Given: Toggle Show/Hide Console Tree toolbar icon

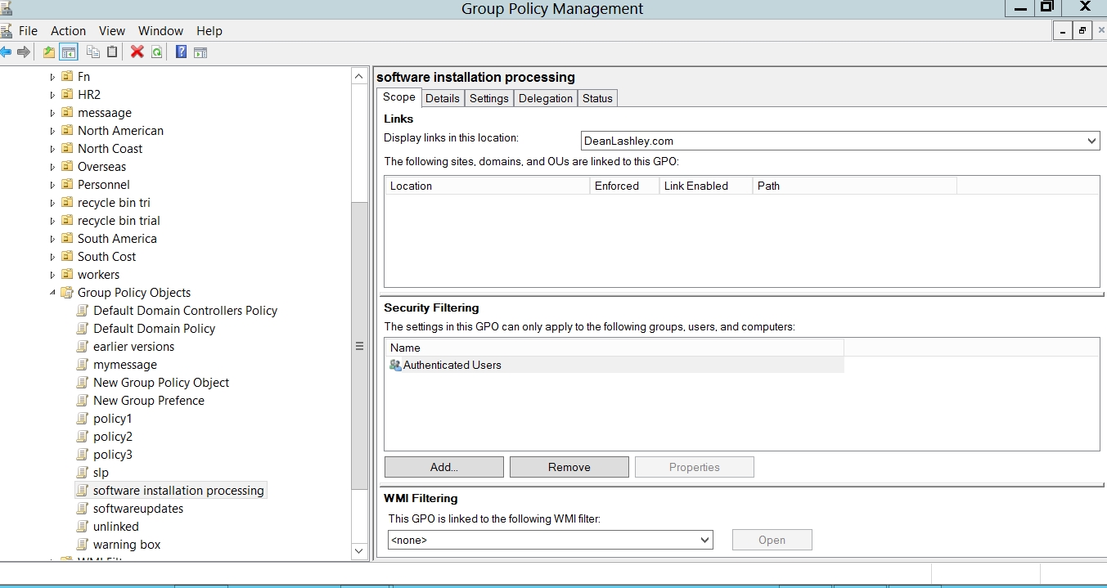Looking at the screenshot, I should pyautogui.click(x=69, y=52).
